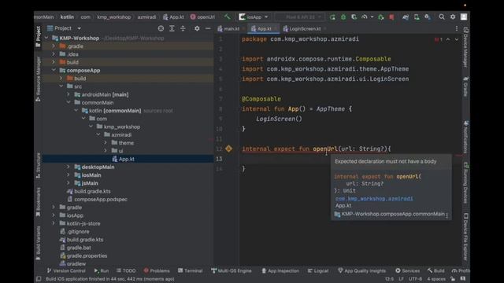Click the red Stop button
Screen dimensions: 504x283
(x=391, y=17)
